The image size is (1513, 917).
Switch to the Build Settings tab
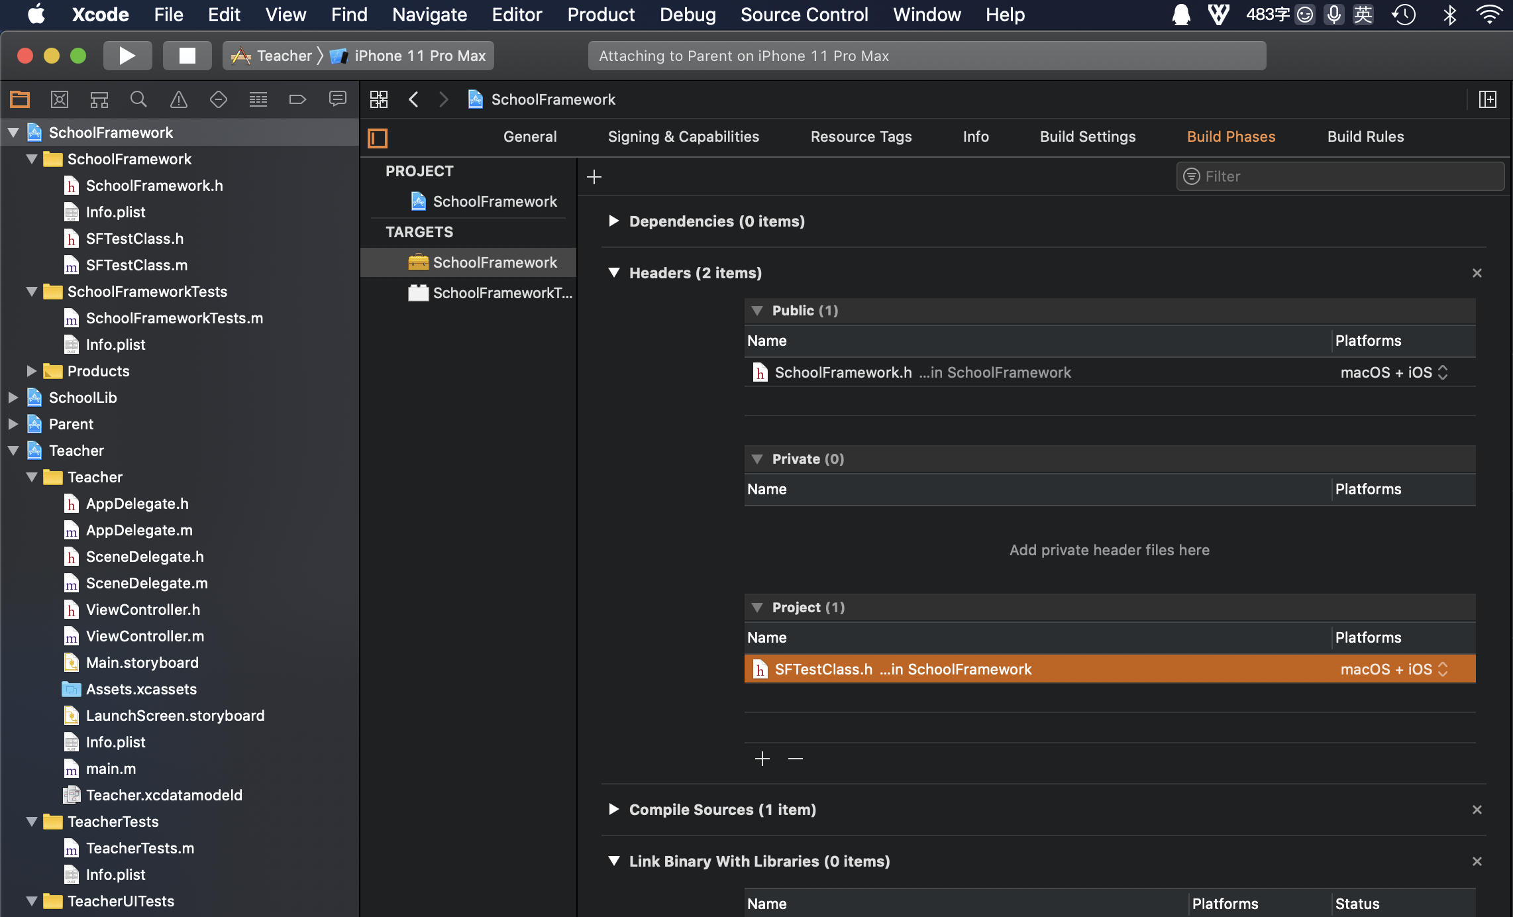pyautogui.click(x=1088, y=136)
